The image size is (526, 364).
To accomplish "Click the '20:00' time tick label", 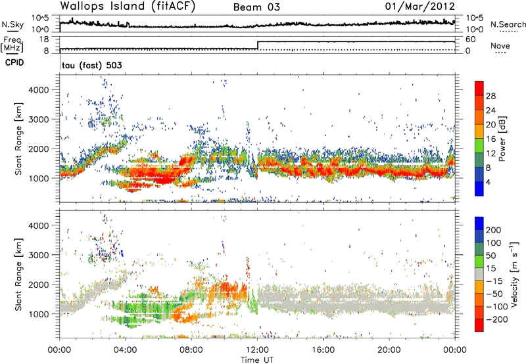I will [389, 350].
